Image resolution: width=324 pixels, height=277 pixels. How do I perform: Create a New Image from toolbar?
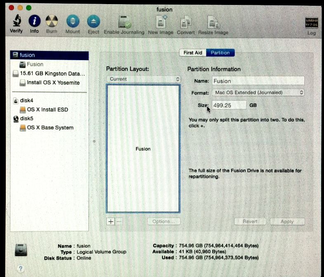[x=161, y=22]
